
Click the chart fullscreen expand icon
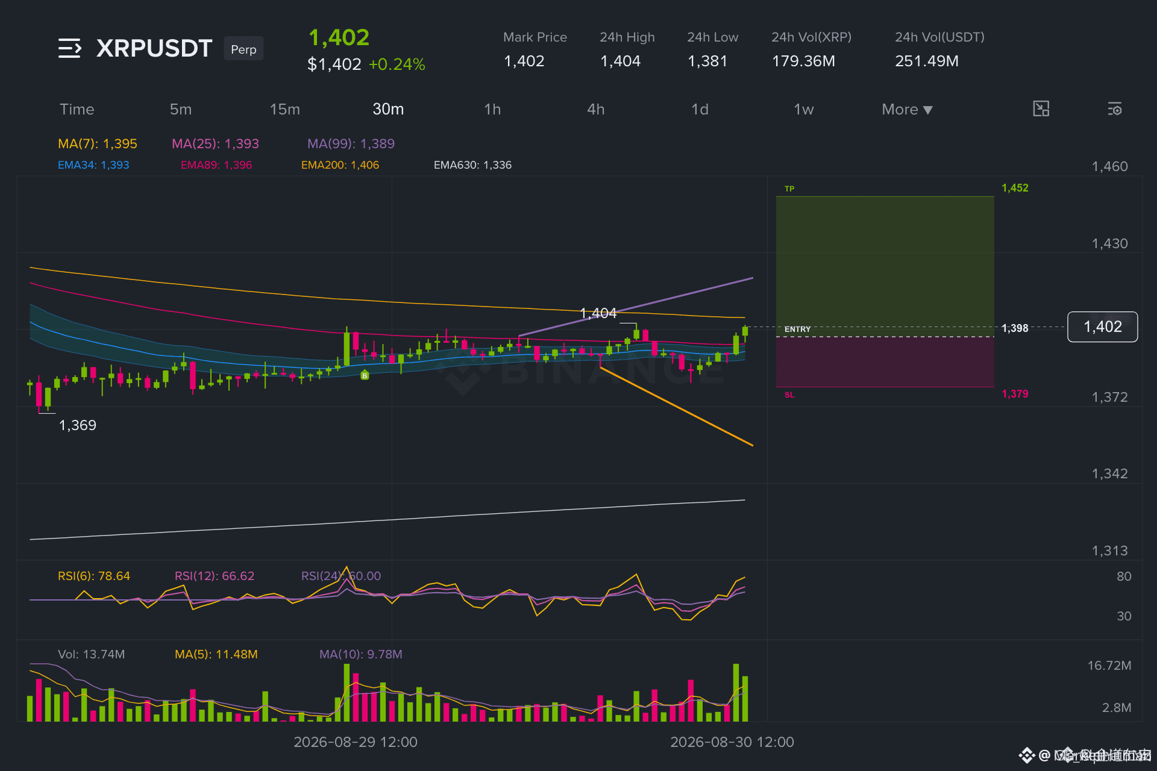coord(1041,109)
